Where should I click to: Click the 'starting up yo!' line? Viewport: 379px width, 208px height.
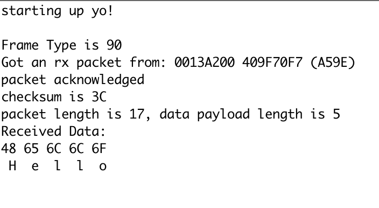57,11
